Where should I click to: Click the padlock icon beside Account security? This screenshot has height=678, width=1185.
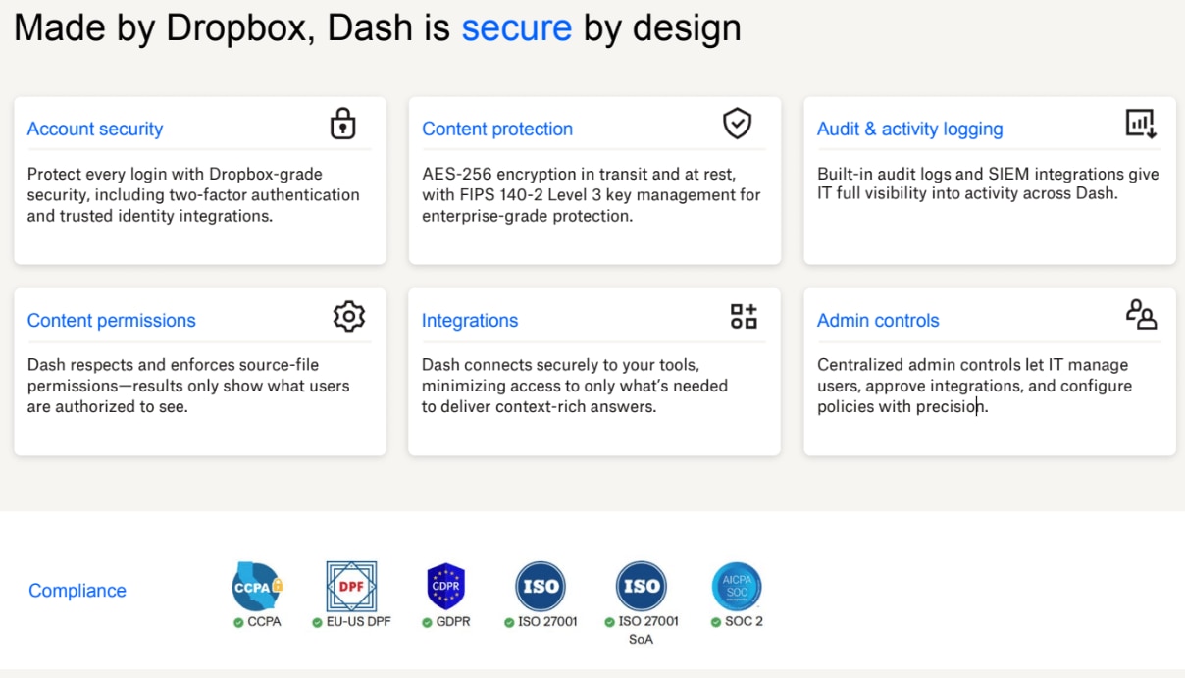[342, 124]
